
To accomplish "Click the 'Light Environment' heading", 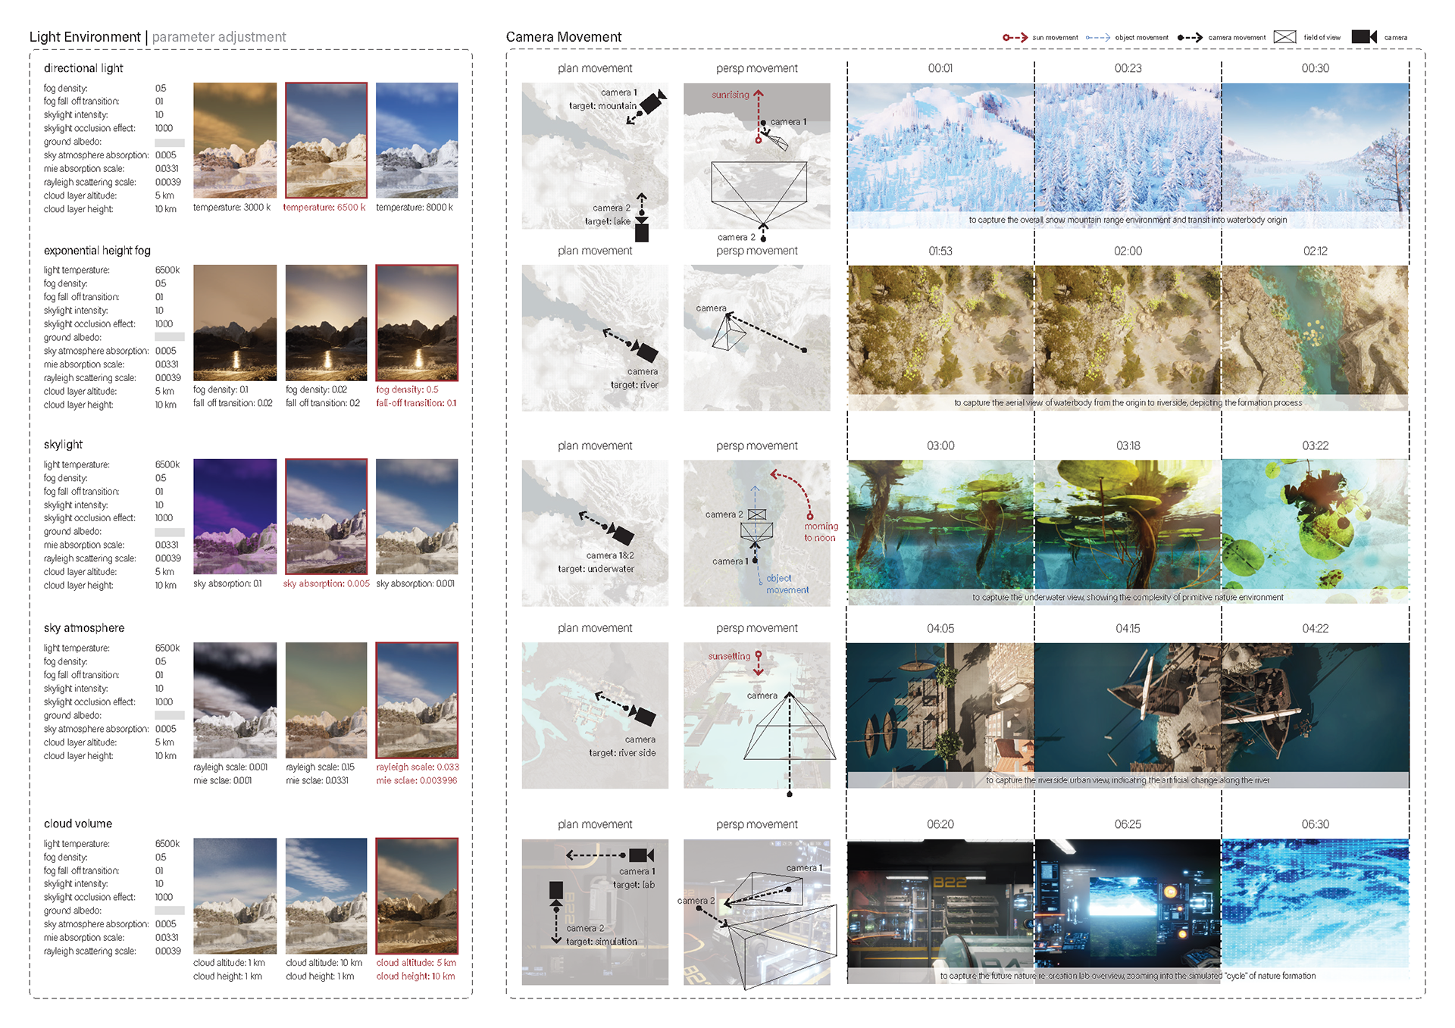I will [85, 37].
